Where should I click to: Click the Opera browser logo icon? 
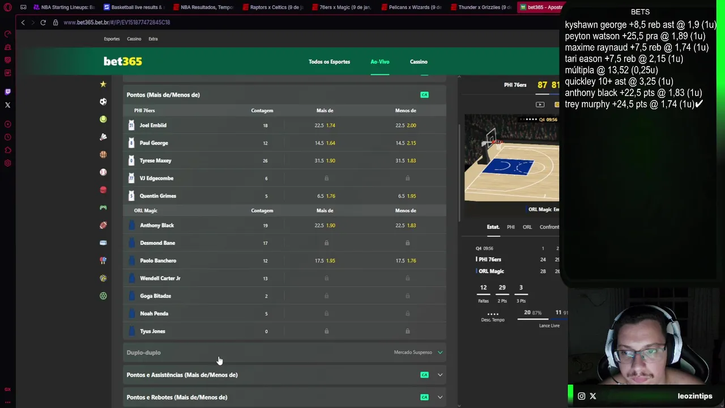7,7
